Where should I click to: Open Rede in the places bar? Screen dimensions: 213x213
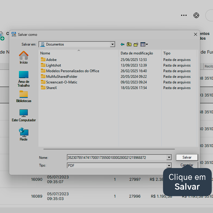point(24,134)
